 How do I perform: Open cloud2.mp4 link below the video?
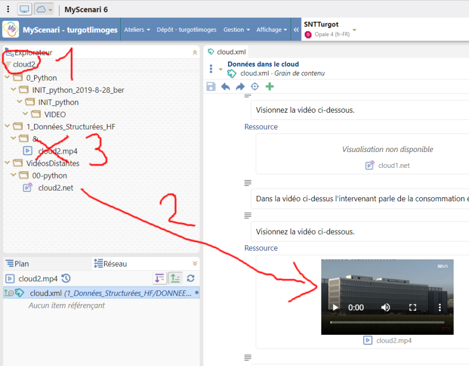pyautogui.click(x=387, y=341)
